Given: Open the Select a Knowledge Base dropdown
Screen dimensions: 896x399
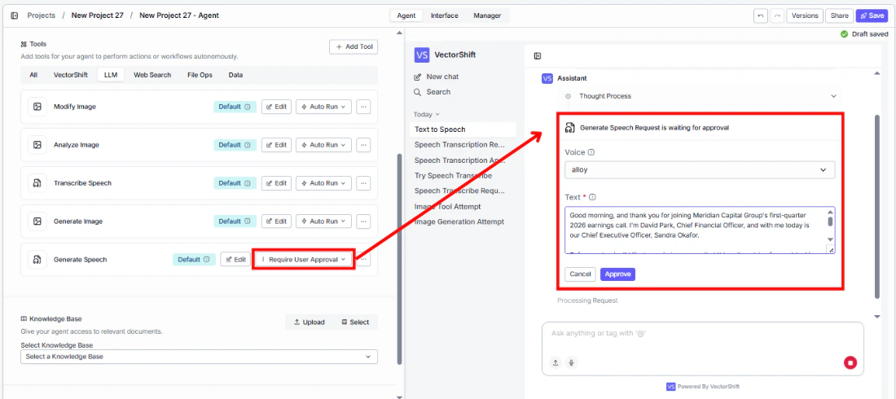Looking at the screenshot, I should click(x=199, y=357).
